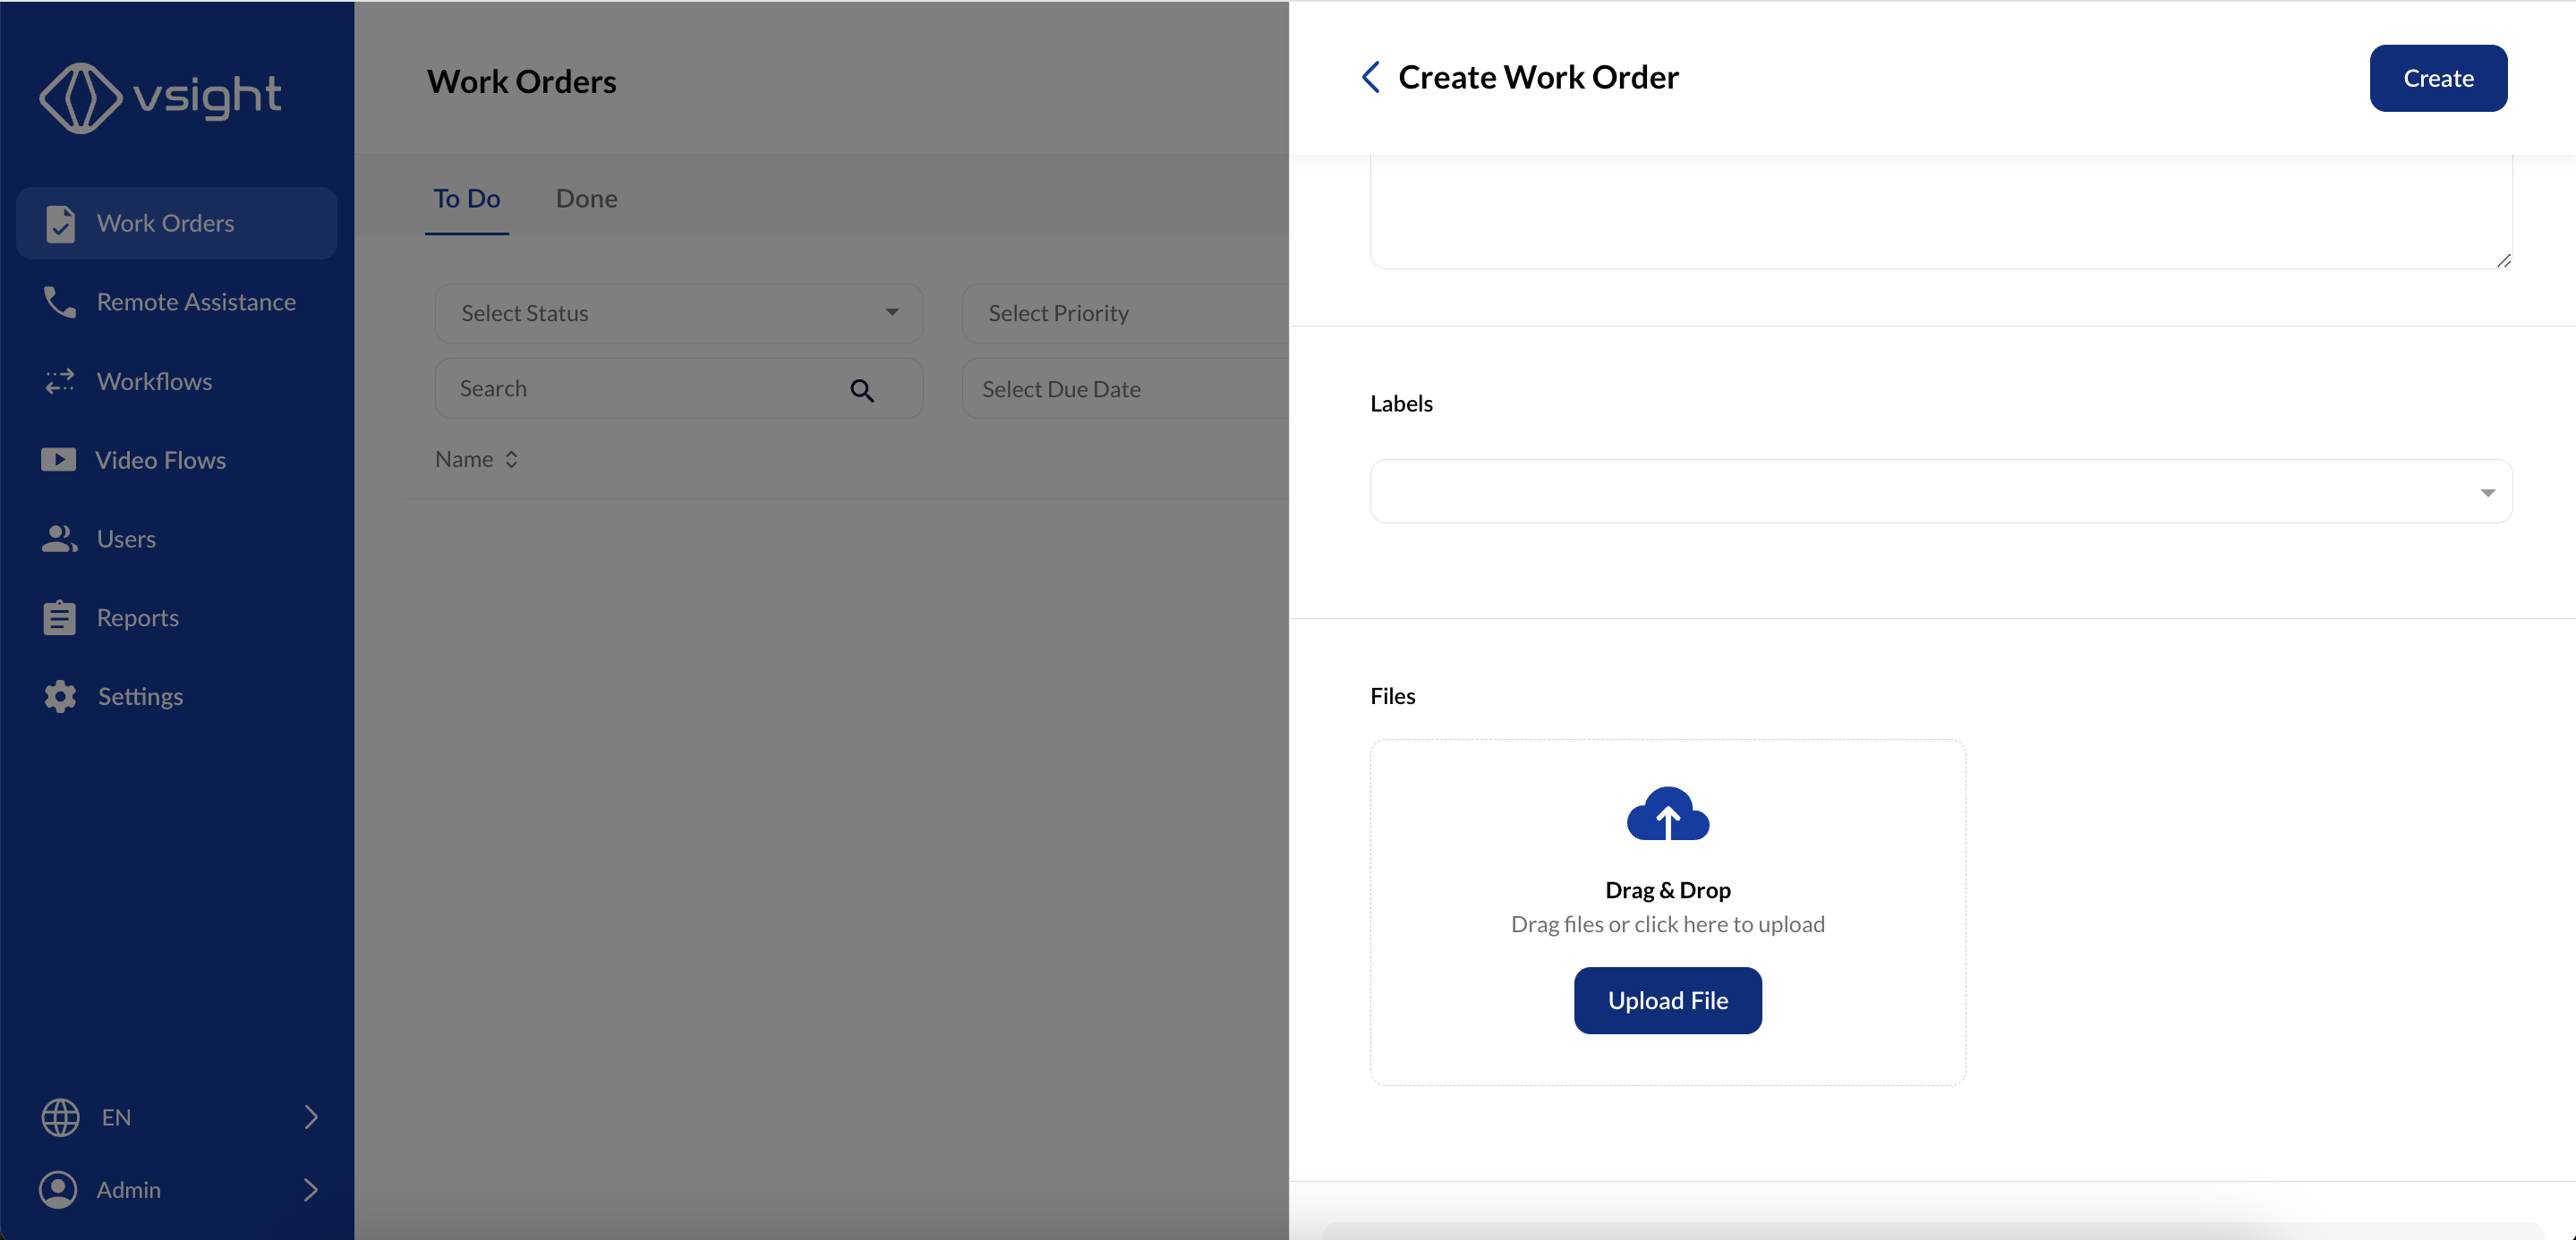Open Remote Assistance from the sidebar
This screenshot has width=2576, height=1240.
point(177,302)
